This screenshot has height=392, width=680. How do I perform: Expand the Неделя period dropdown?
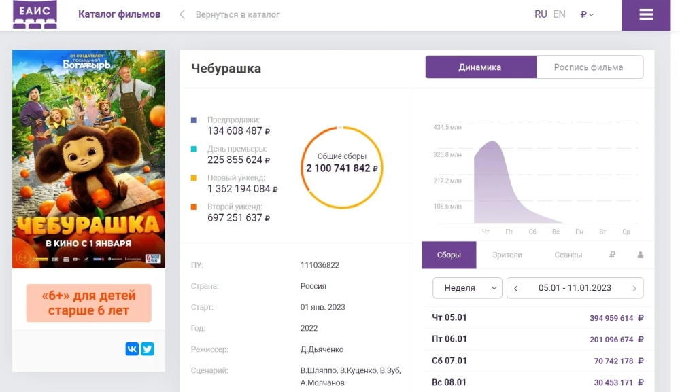point(467,288)
